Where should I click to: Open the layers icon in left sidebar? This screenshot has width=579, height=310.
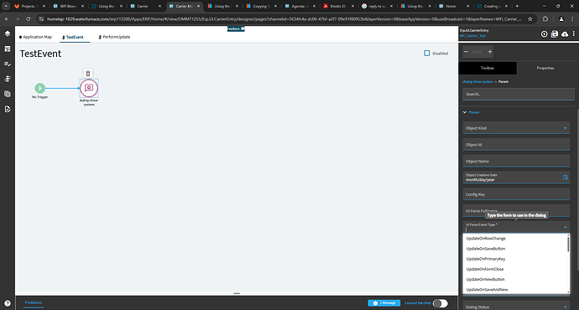coord(8,34)
